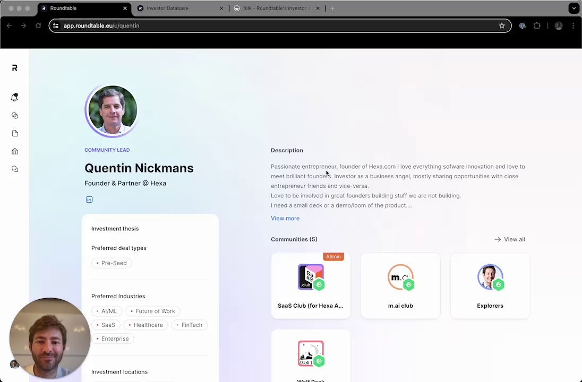Switch to Investor Database tab
582x382 pixels.
(180, 8)
